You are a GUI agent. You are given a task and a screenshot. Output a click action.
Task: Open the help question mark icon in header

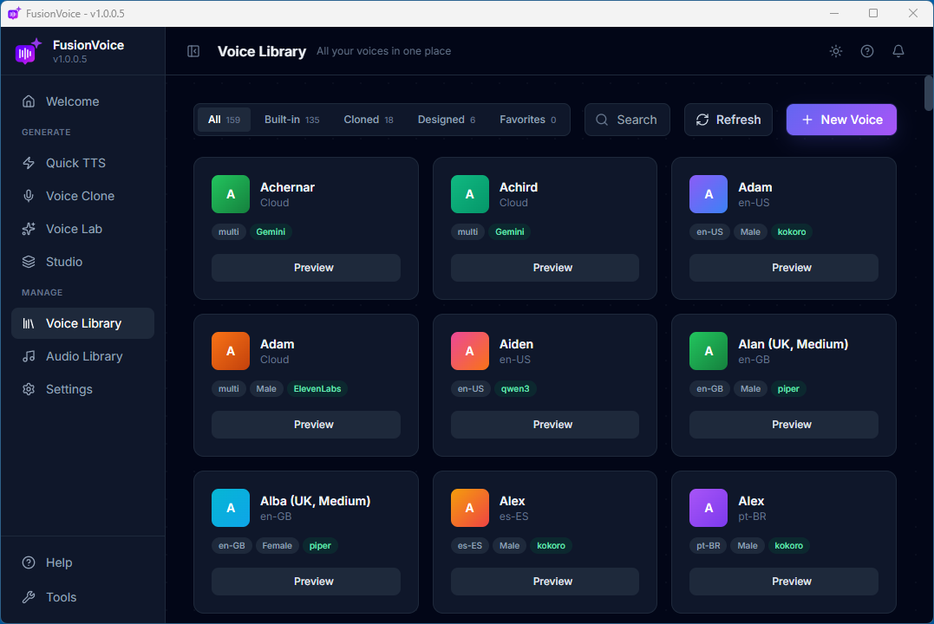click(x=866, y=51)
